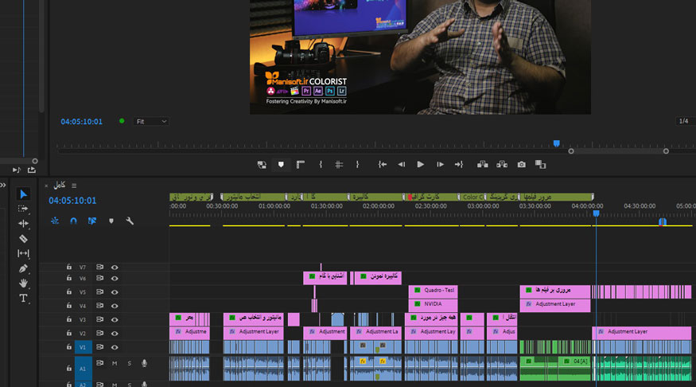Mute the A1 track with the M button
Viewport: 696px width, 387px height.
coord(115,363)
